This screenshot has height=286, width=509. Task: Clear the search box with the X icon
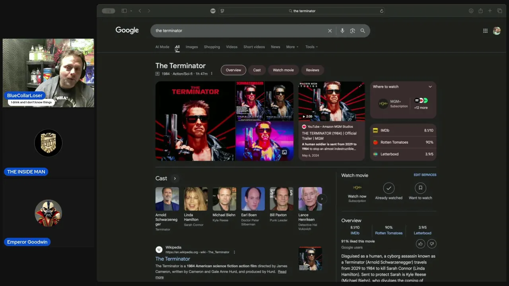tap(330, 31)
